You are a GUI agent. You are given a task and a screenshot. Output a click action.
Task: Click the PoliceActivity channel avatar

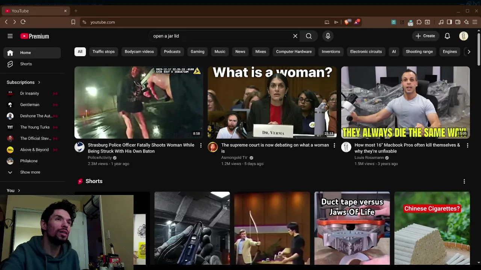point(80,147)
